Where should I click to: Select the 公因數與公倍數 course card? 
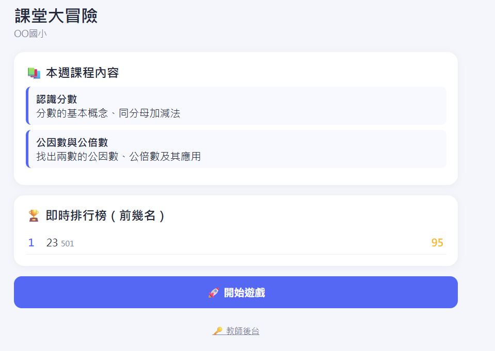(x=236, y=149)
